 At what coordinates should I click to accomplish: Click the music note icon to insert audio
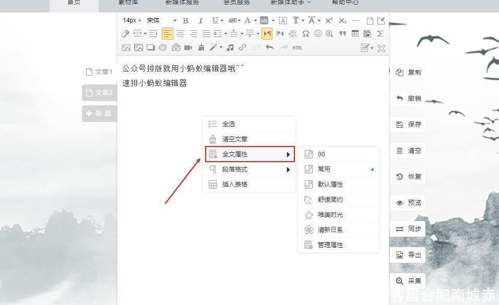[231, 47]
